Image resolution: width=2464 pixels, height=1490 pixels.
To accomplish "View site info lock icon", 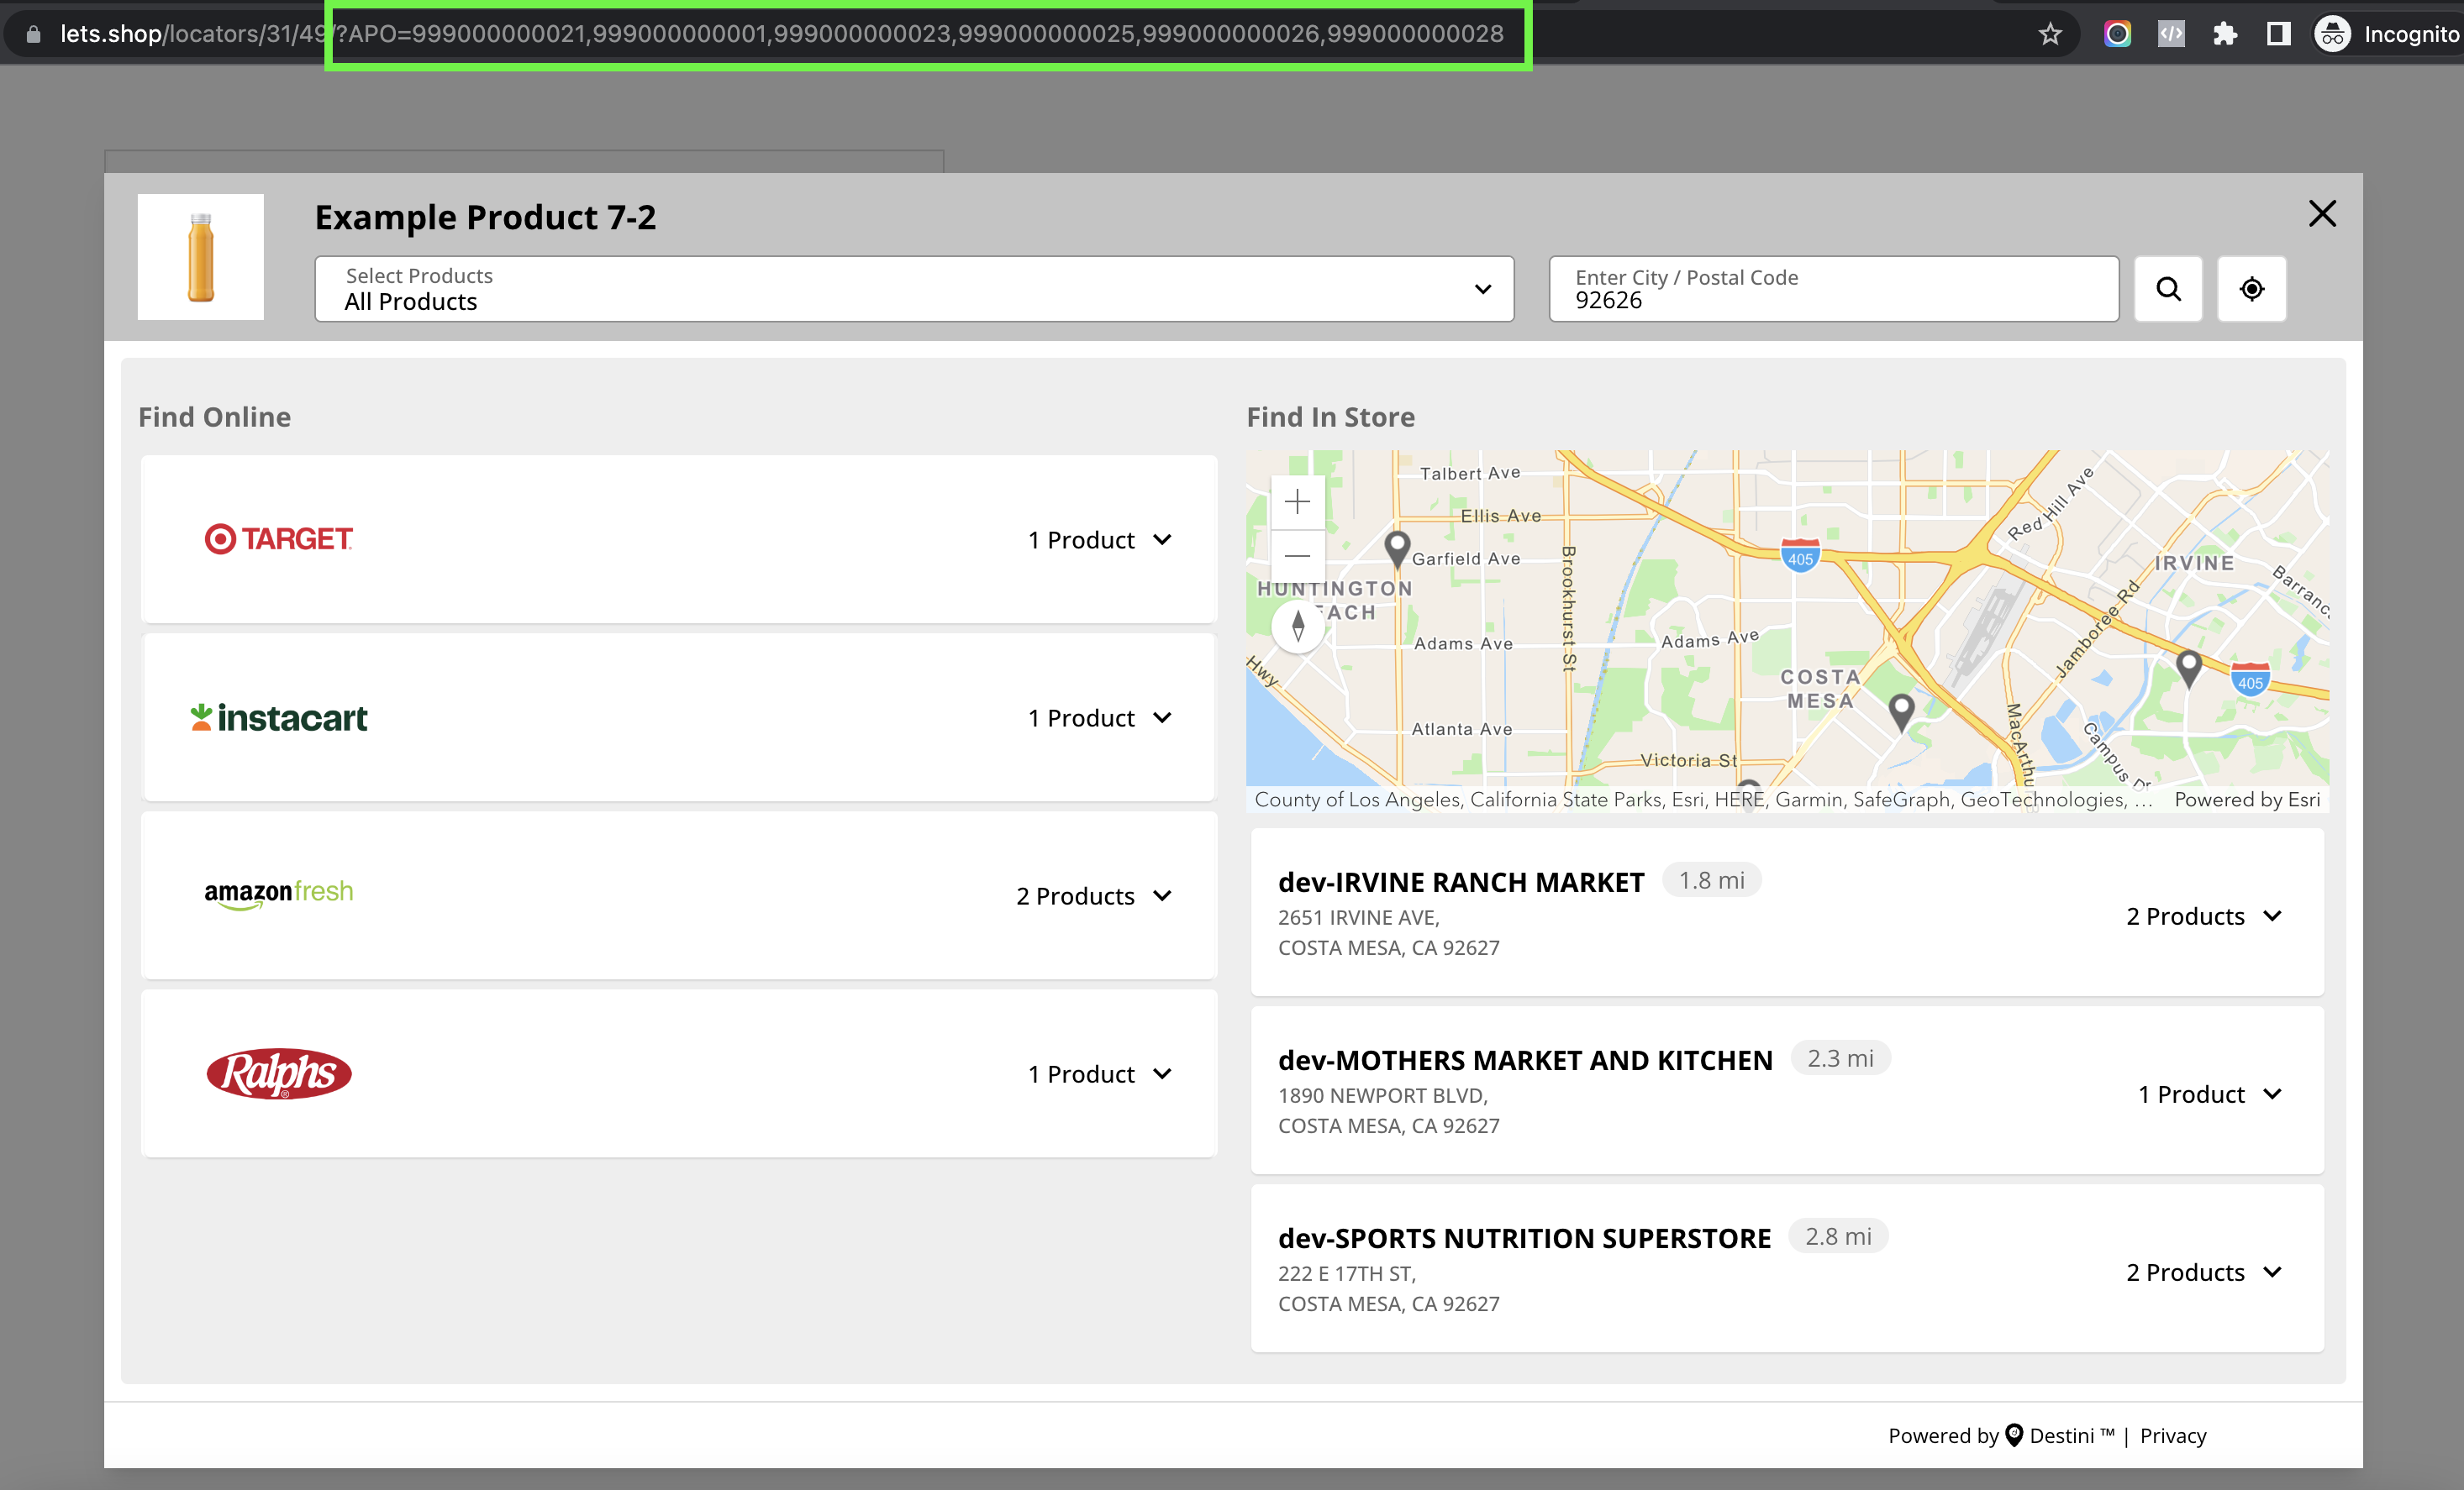I will point(33,34).
